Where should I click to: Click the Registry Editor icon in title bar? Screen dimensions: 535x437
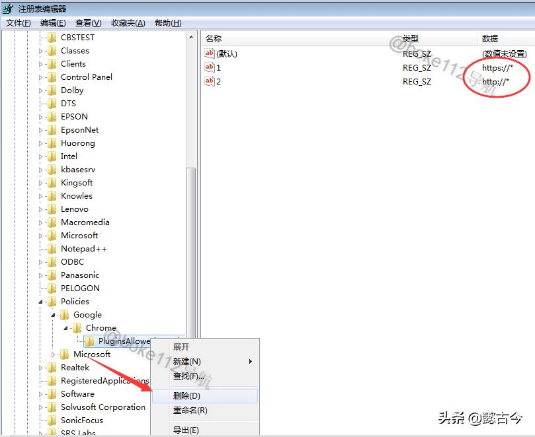8,7
